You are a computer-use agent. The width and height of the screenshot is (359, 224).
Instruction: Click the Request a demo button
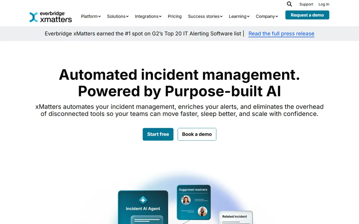(x=307, y=15)
